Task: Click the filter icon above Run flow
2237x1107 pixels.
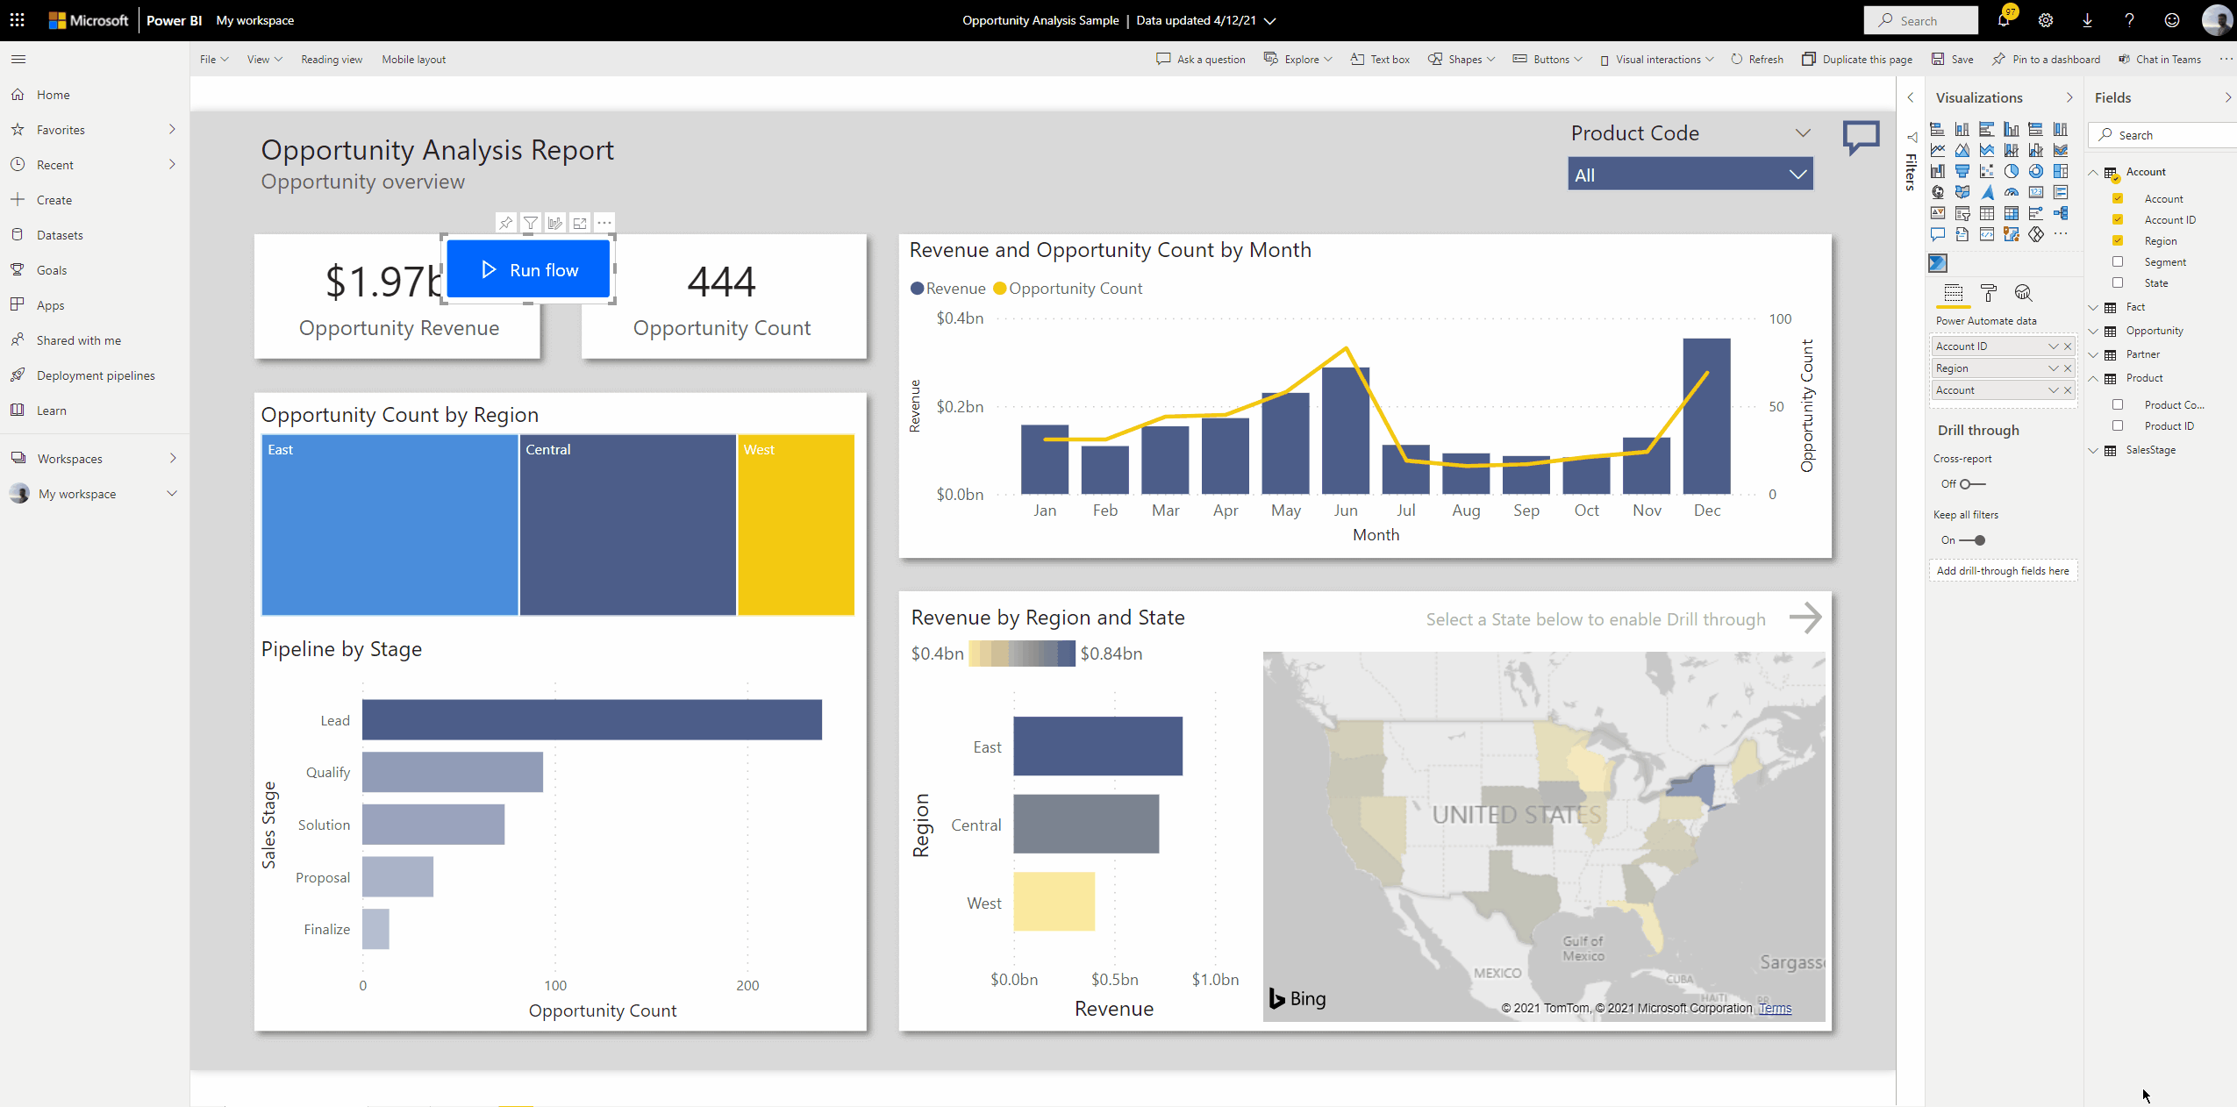Action: click(x=531, y=224)
